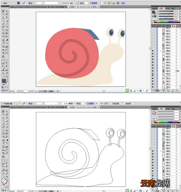
Task: Hide the <编组> group layer in the colored-snail window
Action: pos(153,51)
